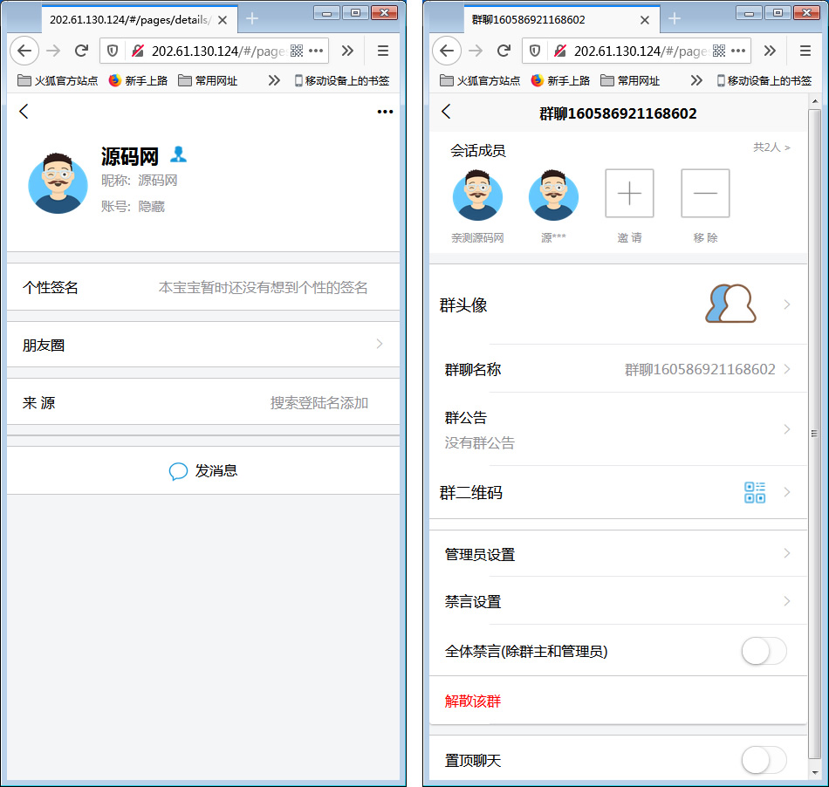829x787 pixels.
Task: Open 移动设备上的书签 in right window
Action: [764, 80]
